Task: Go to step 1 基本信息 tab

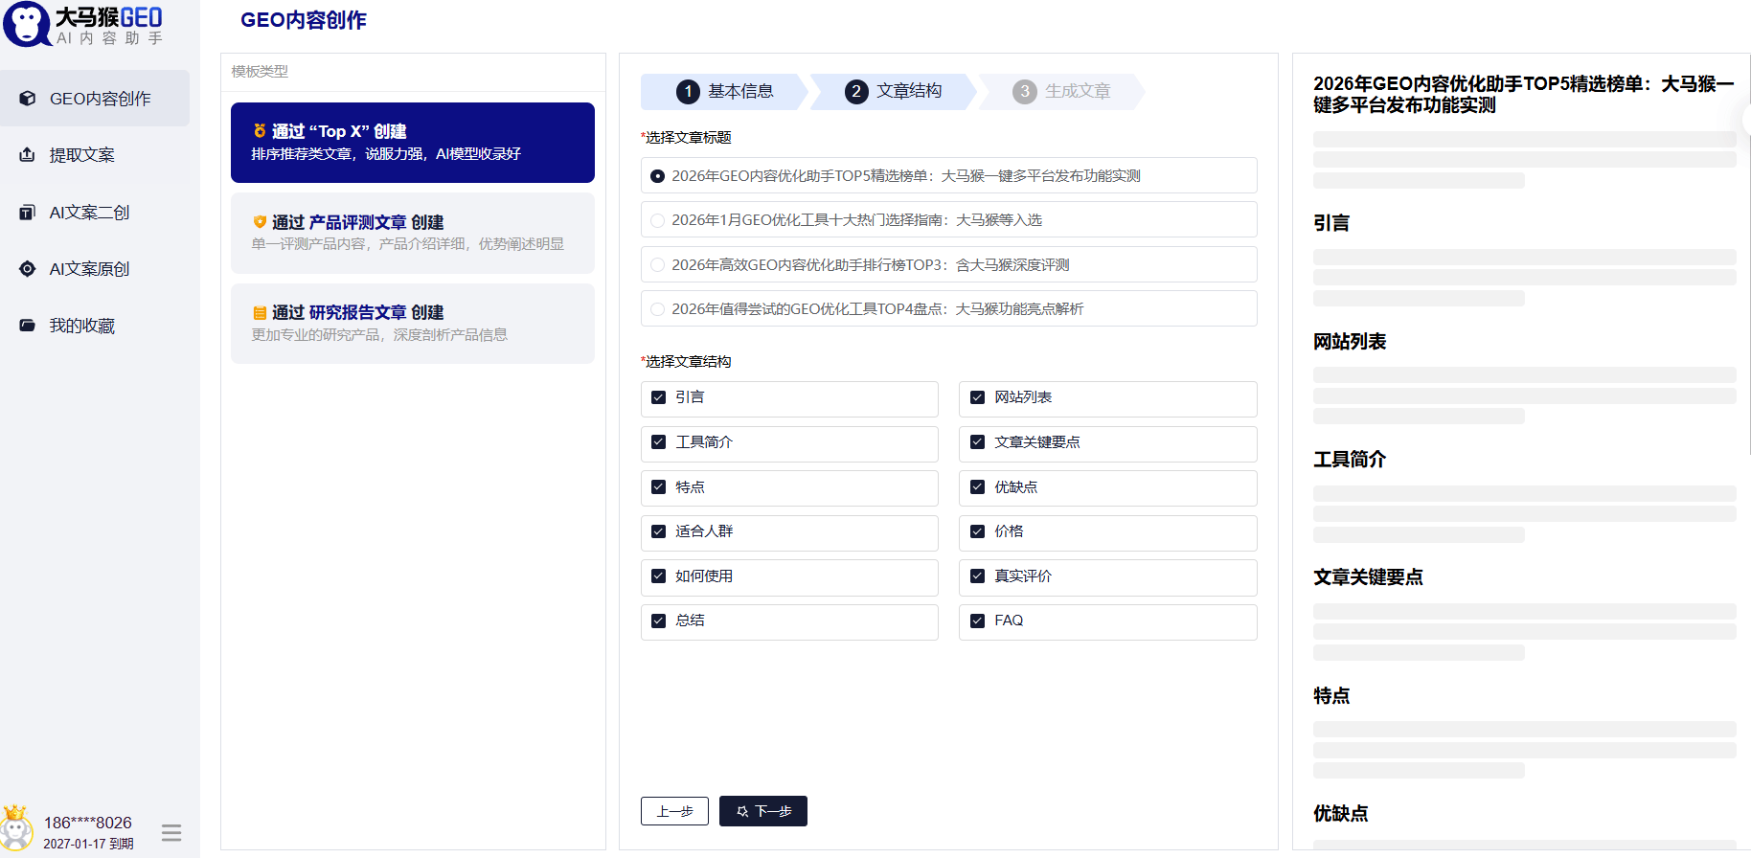Action: click(x=725, y=91)
